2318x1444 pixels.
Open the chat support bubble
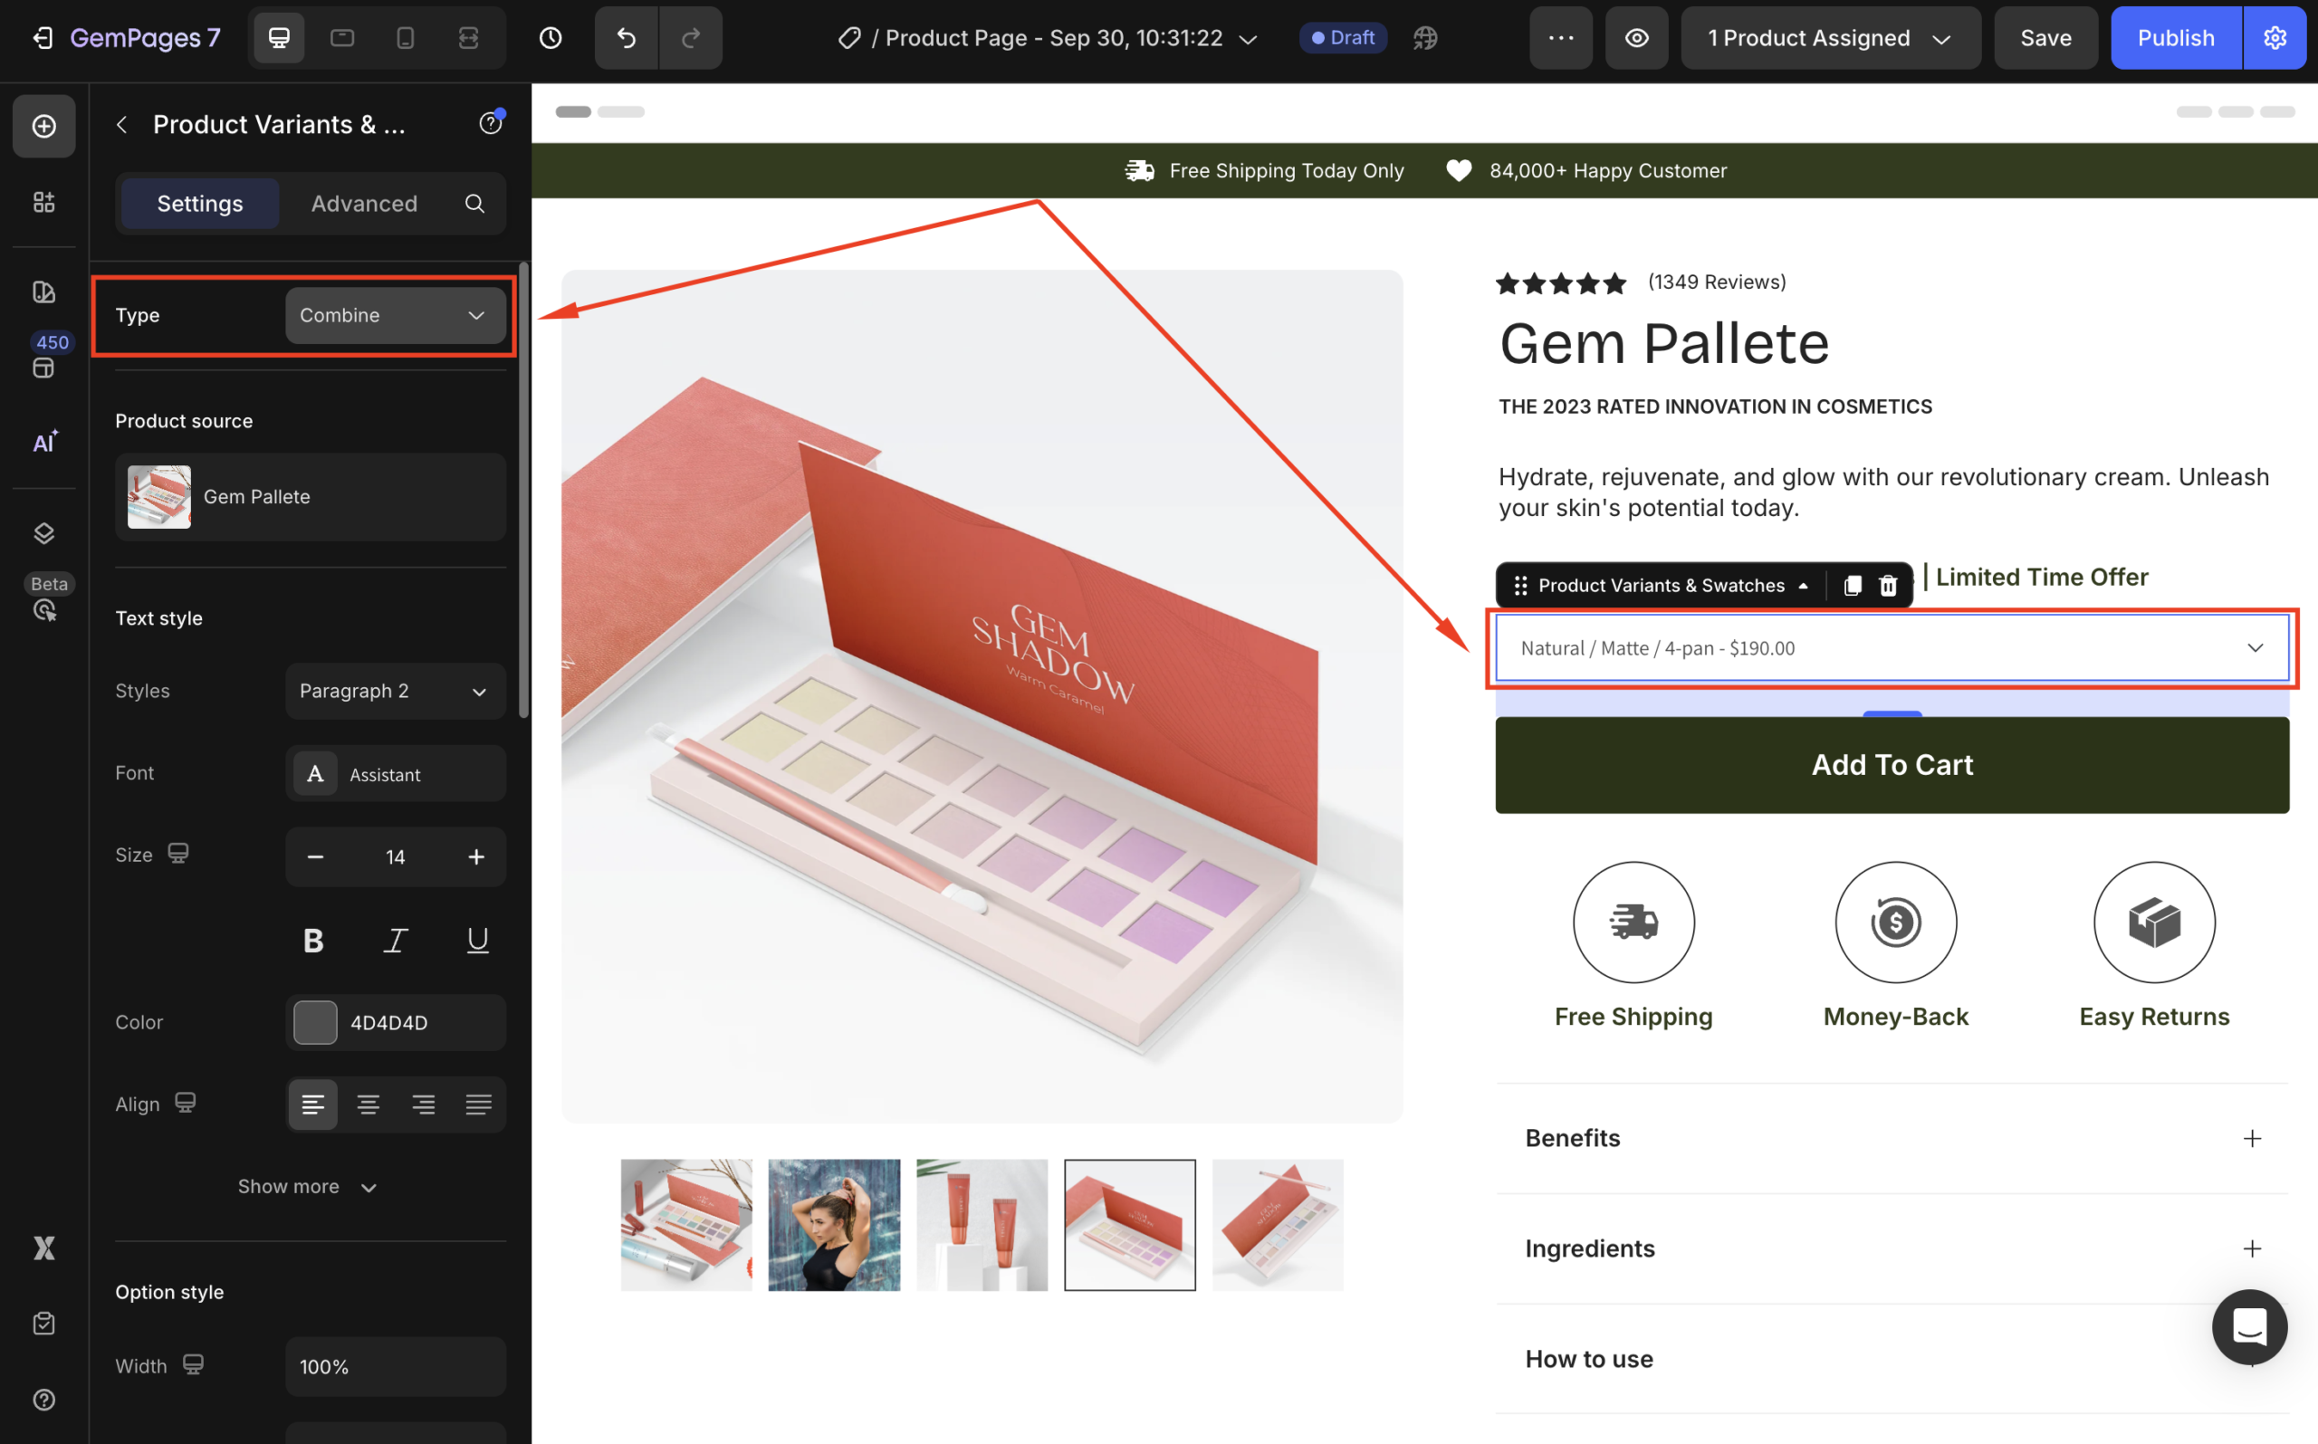[2248, 1326]
